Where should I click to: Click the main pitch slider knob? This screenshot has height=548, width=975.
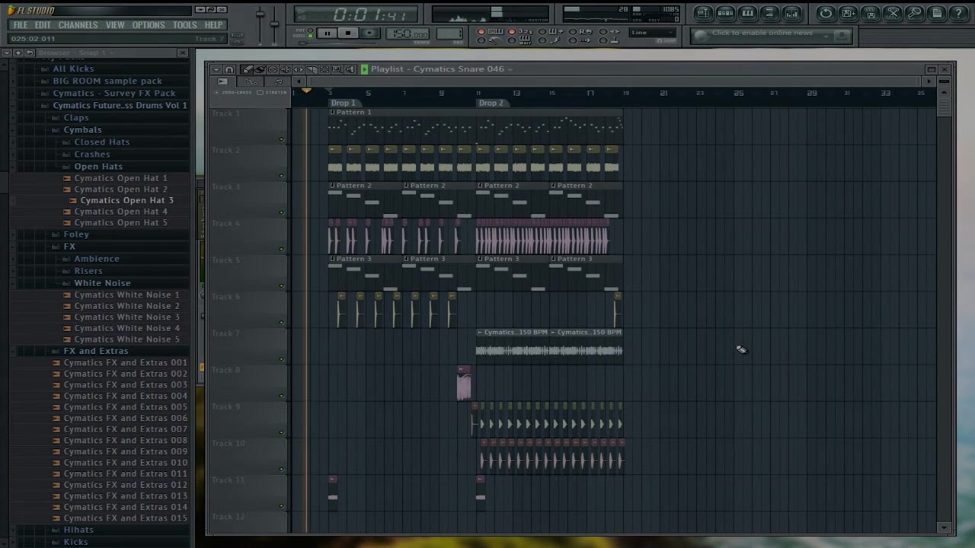274,24
